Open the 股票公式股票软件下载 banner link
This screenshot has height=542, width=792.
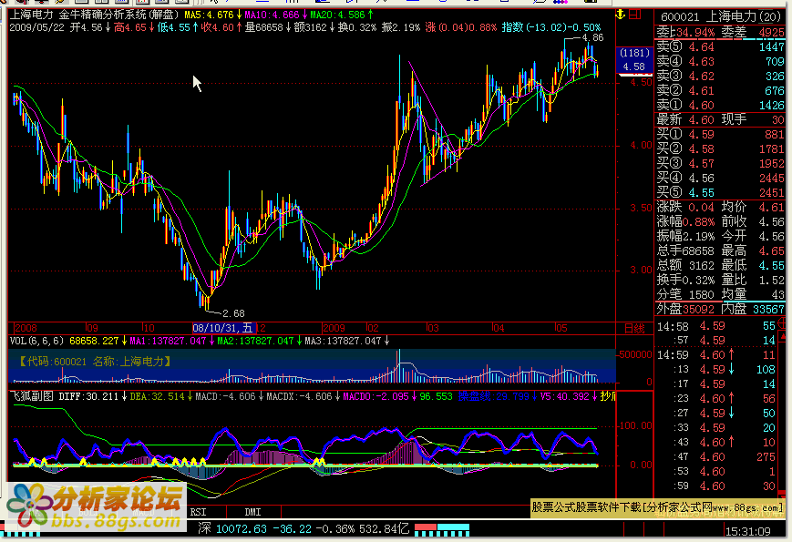coord(656,507)
